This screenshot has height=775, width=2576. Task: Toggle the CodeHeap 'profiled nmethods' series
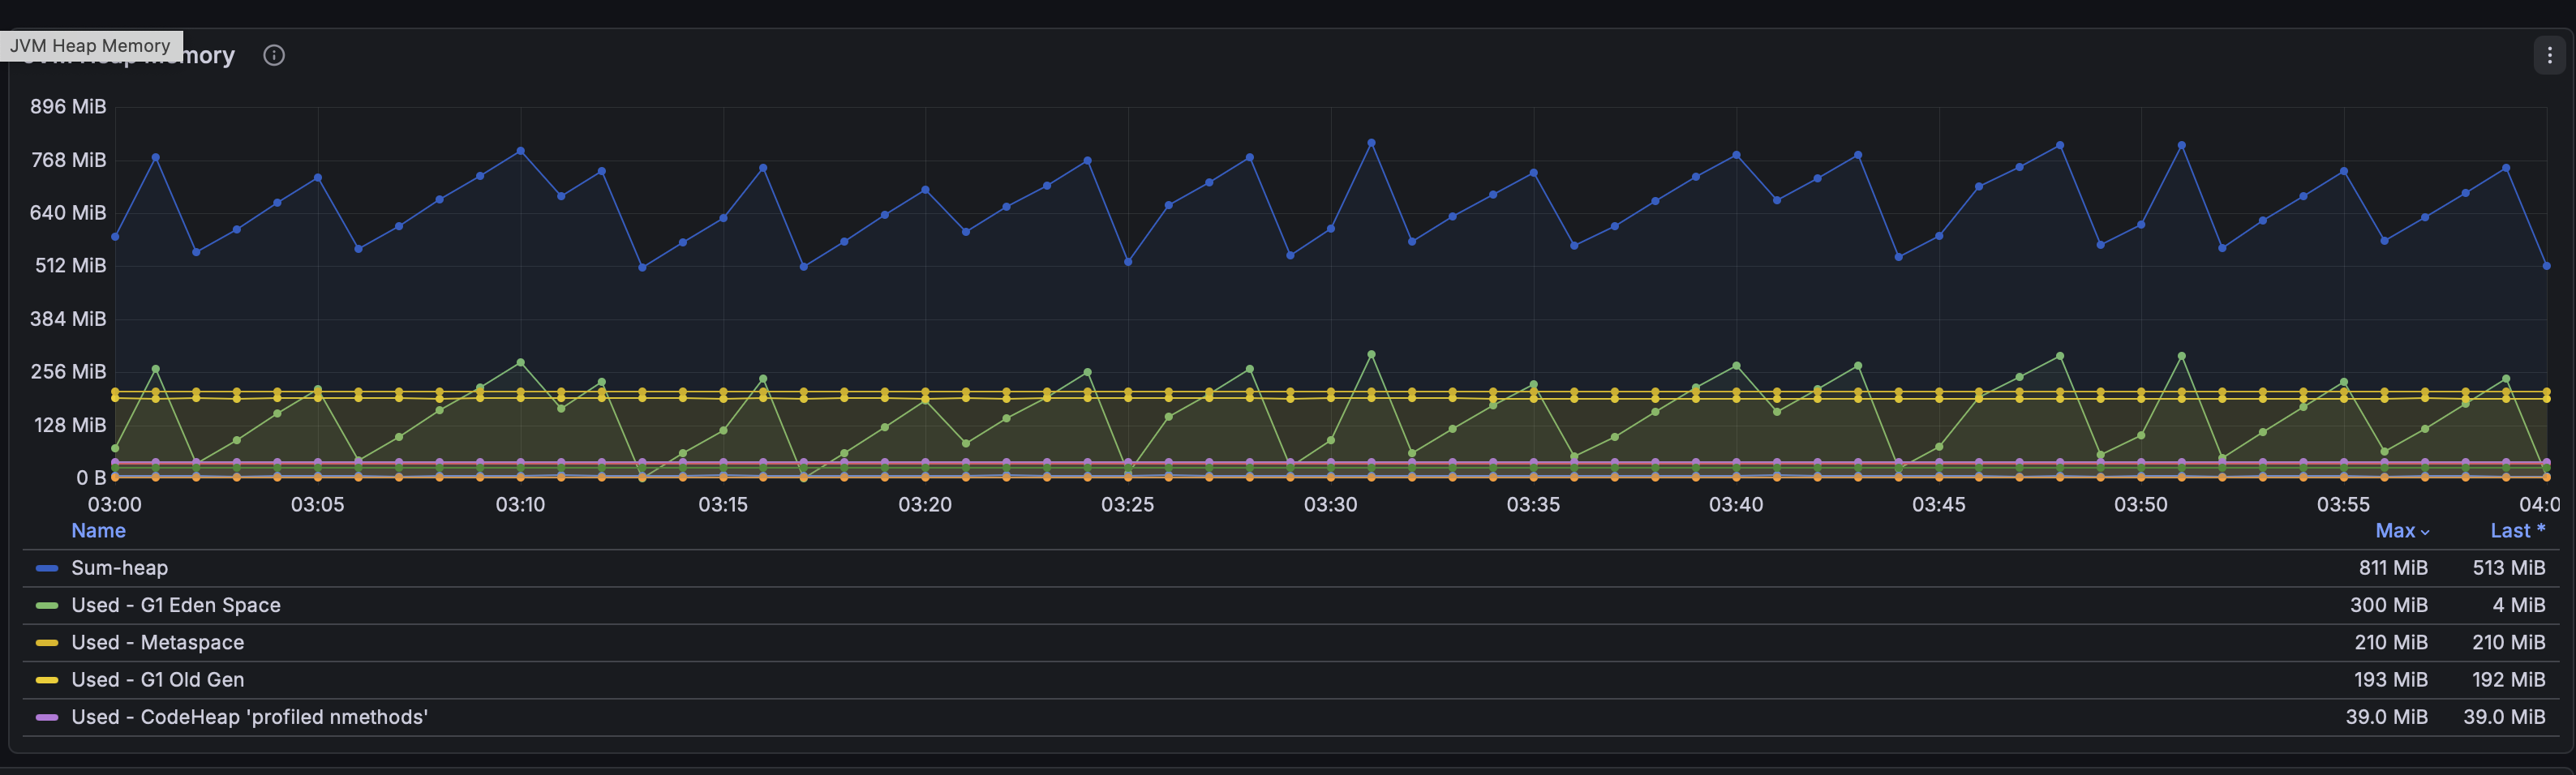[249, 717]
